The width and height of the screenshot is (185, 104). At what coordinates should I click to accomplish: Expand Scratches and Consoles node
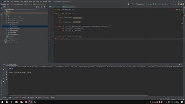point(3,42)
